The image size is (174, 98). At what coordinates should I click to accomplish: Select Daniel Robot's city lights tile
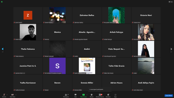pos(57,15)
